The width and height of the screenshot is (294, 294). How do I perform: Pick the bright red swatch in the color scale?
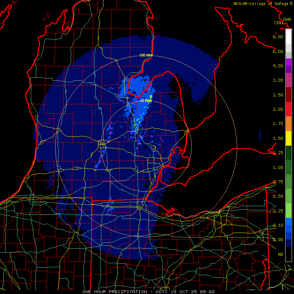point(288,109)
